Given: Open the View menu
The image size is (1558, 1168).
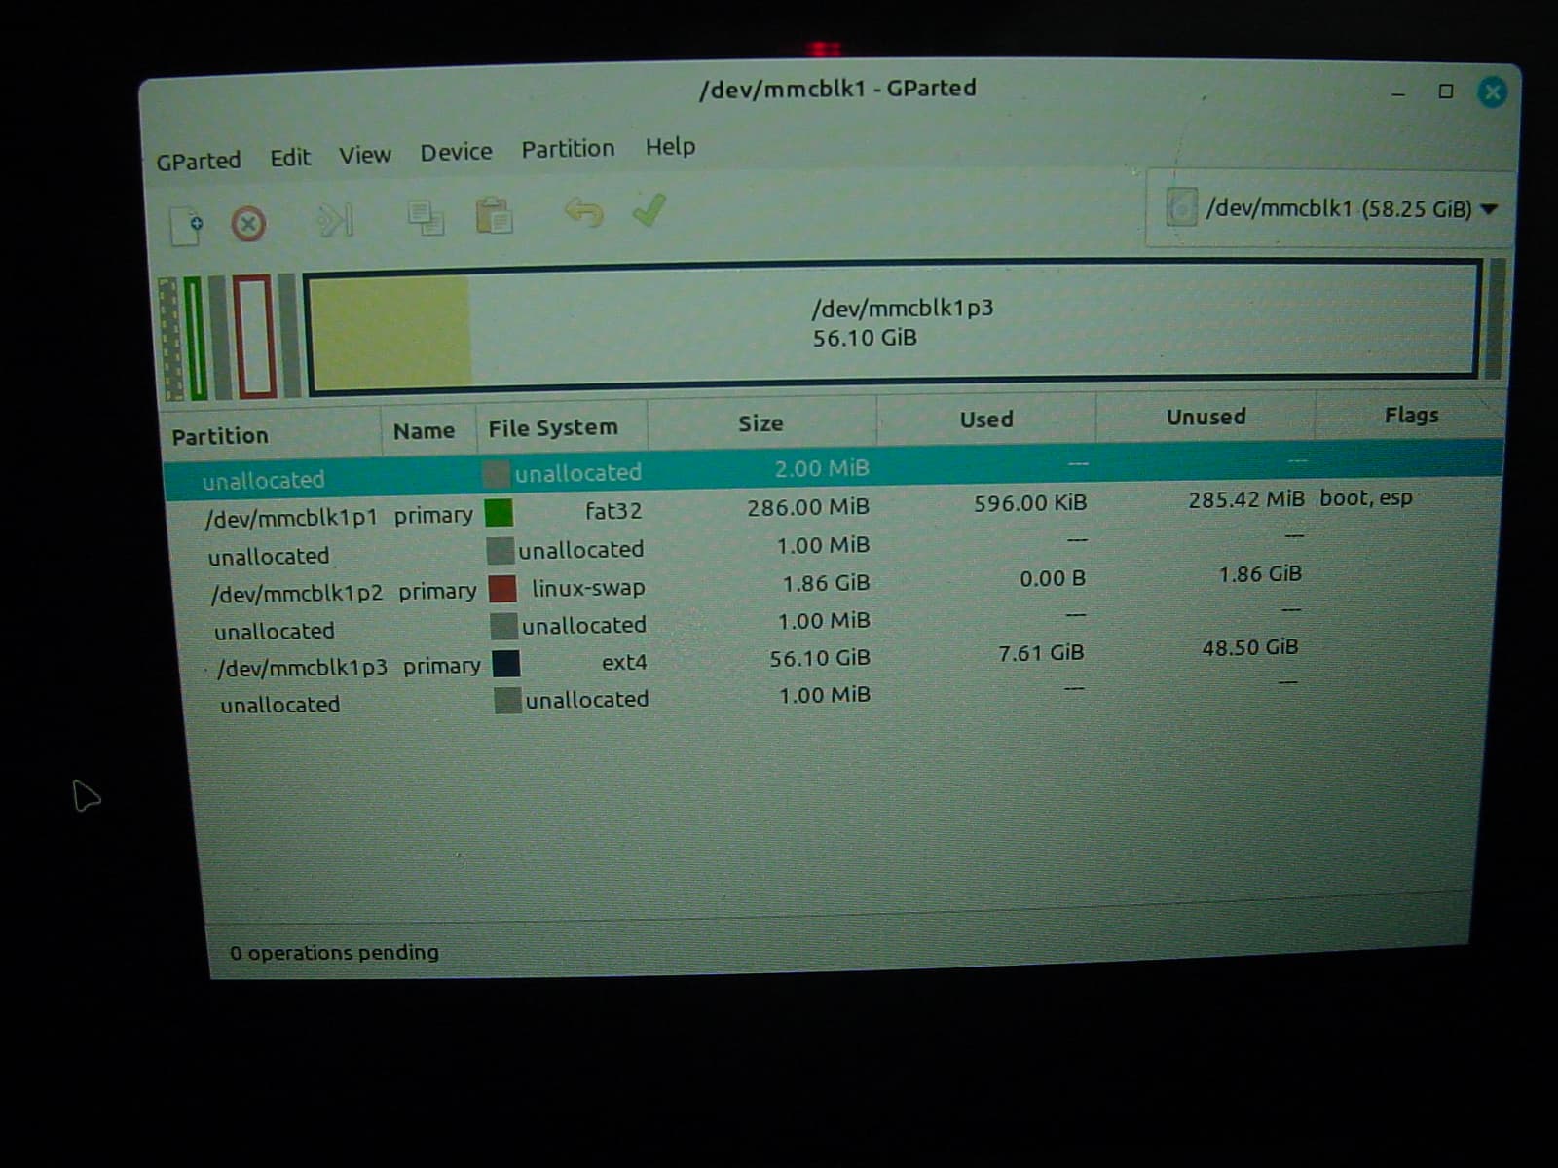Looking at the screenshot, I should pyautogui.click(x=365, y=155).
